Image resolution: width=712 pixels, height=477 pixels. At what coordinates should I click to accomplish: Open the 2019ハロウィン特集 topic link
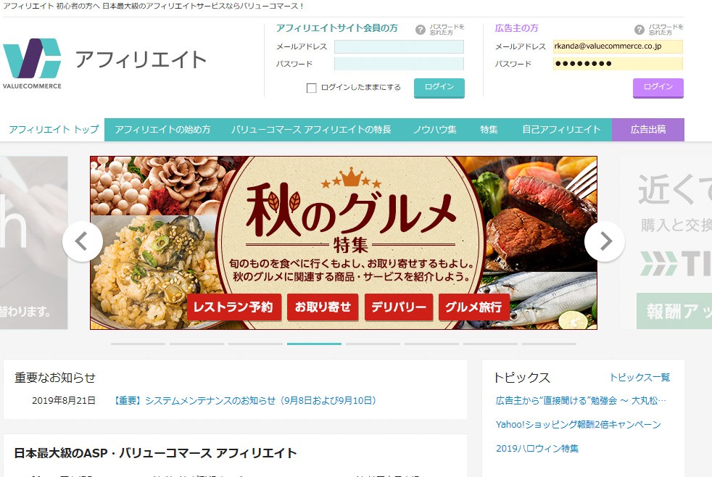pos(537,449)
